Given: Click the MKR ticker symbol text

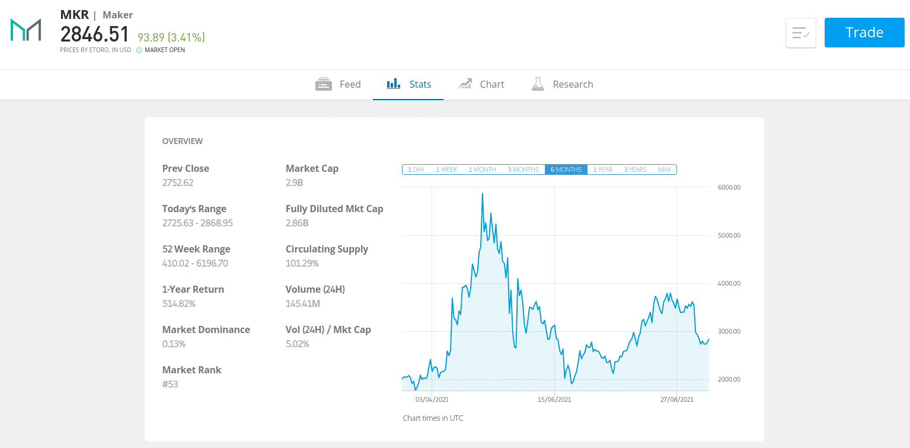Looking at the screenshot, I should coord(75,15).
